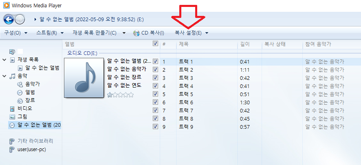361x165 pixels.
Task: Click the user(user-pc) library icon
Action: (12, 149)
